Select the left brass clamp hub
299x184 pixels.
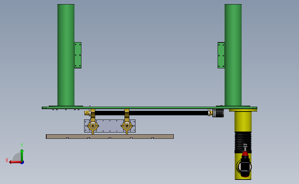[93, 126]
